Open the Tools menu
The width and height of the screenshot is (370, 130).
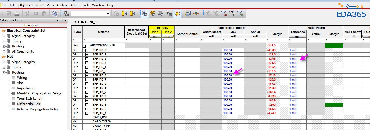[x=85, y=5]
